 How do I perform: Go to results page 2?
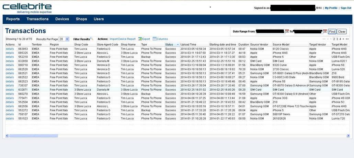pyautogui.click(x=334, y=39)
